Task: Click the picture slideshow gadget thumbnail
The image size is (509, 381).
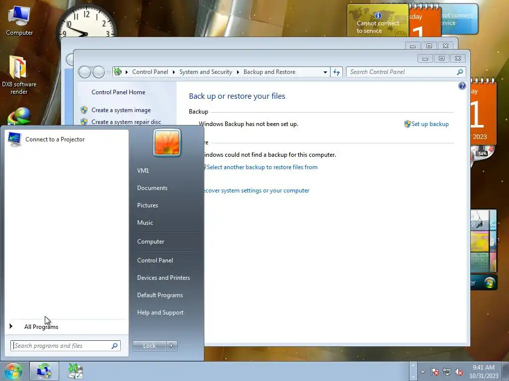Action: 483,242
